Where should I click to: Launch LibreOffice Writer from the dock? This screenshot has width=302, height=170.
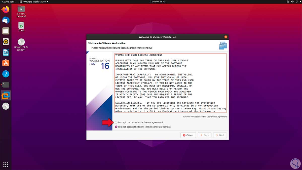tap(6, 52)
